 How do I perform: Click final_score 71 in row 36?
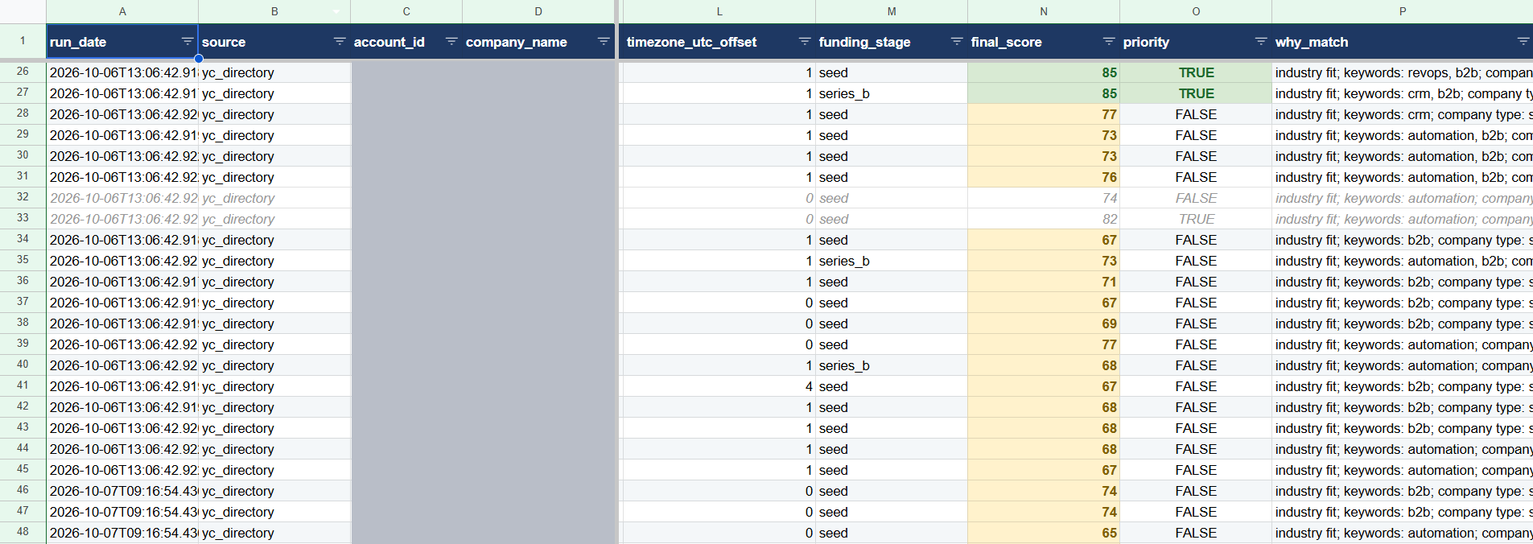[1044, 282]
